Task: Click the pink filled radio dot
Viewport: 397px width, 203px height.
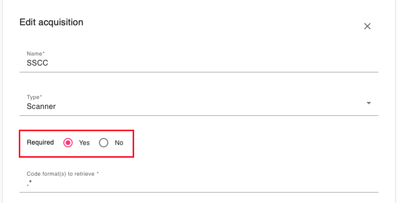Action: [68, 143]
